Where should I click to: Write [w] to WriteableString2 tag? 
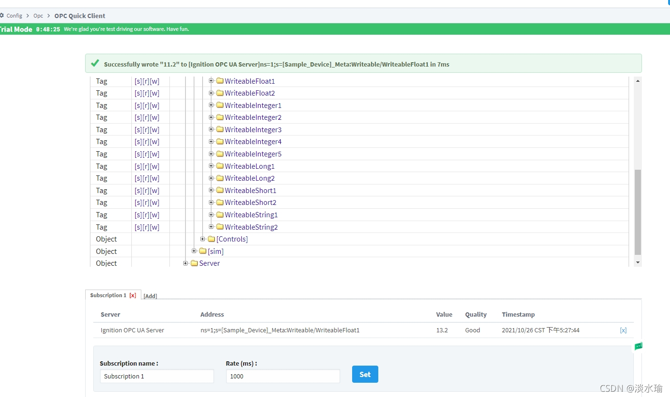tap(155, 227)
